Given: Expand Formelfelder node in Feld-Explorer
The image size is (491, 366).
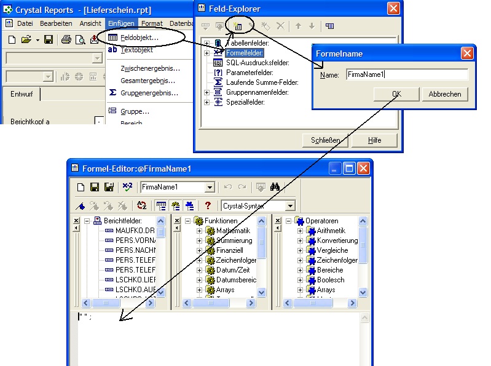Looking at the screenshot, I should (206, 53).
